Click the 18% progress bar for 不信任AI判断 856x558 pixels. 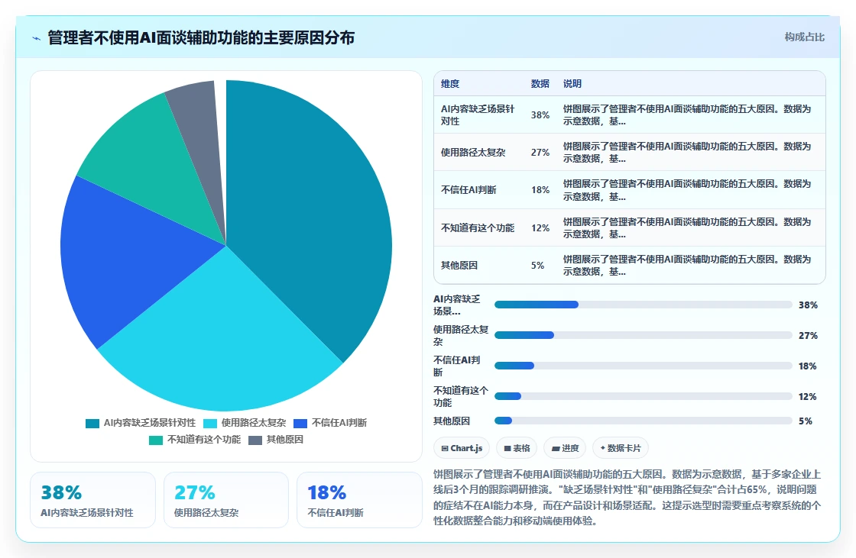click(643, 366)
